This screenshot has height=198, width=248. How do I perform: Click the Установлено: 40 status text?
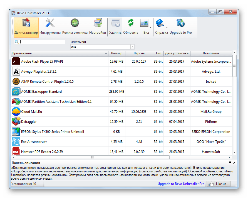pyautogui.click(x=24, y=184)
